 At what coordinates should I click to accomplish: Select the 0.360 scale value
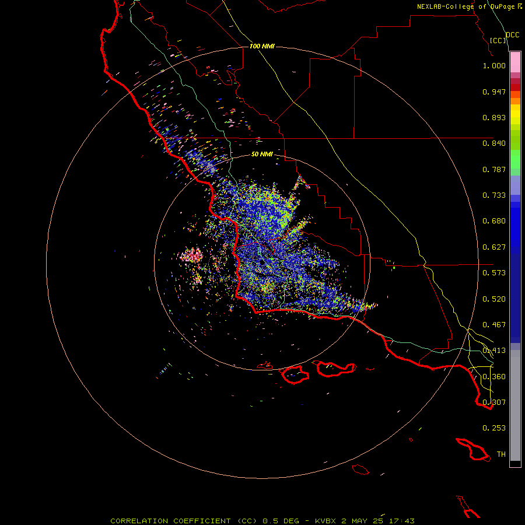point(494,377)
